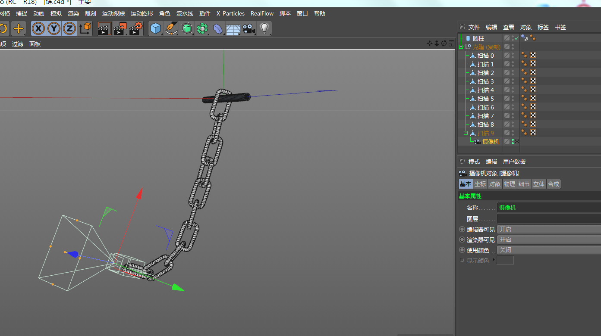Add a cube primitive from toolbar
601x336 pixels.
155,29
